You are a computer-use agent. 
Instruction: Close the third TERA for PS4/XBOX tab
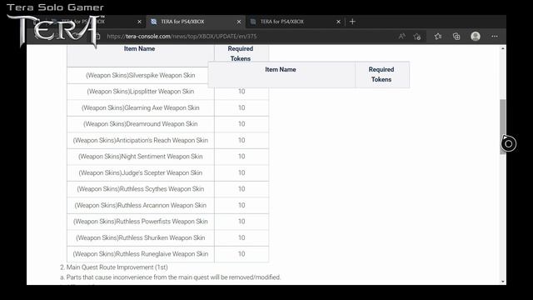point(339,22)
